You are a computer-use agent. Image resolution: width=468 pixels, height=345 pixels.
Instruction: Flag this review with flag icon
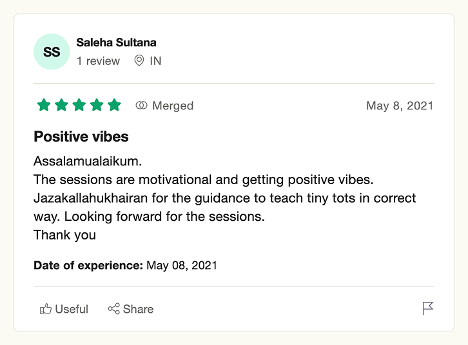coord(427,308)
